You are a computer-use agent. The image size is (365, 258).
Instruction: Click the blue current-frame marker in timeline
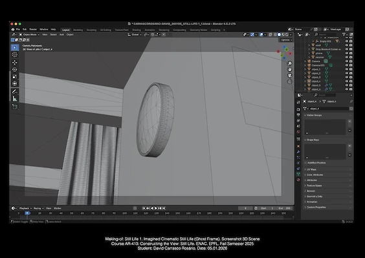[27, 213]
